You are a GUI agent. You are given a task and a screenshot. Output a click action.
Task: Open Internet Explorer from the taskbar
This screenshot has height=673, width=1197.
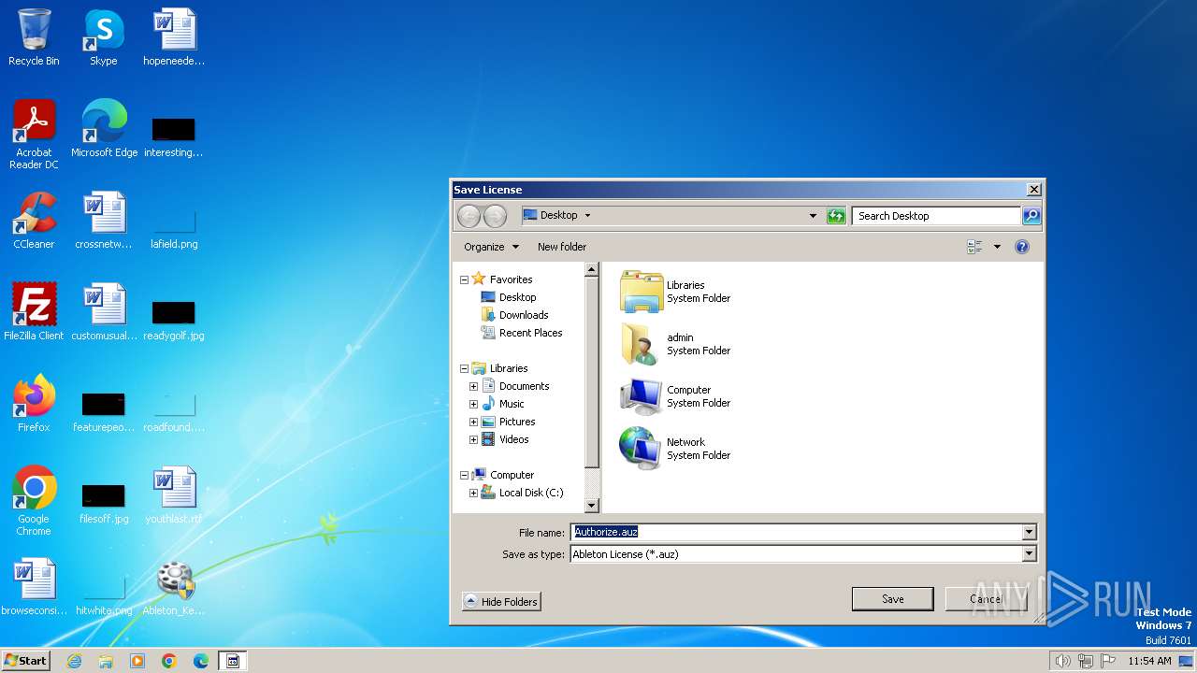click(74, 661)
